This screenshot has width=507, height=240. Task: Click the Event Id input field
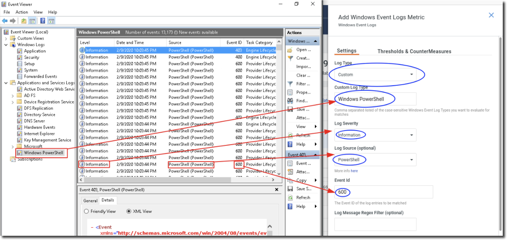[383, 192]
